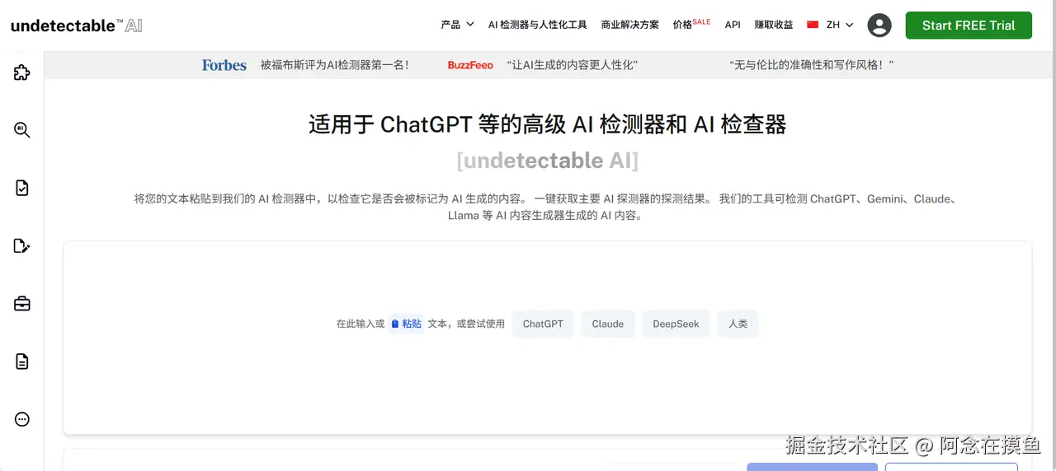Click the 让AI生成的内容更人性化 quote
The width and height of the screenshot is (1056, 471).
(x=572, y=65)
